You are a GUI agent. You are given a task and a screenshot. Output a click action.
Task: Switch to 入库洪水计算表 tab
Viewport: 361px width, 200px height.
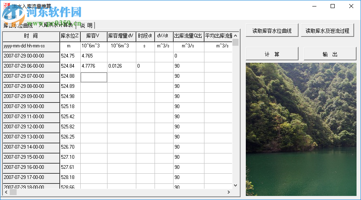click(x=56, y=25)
